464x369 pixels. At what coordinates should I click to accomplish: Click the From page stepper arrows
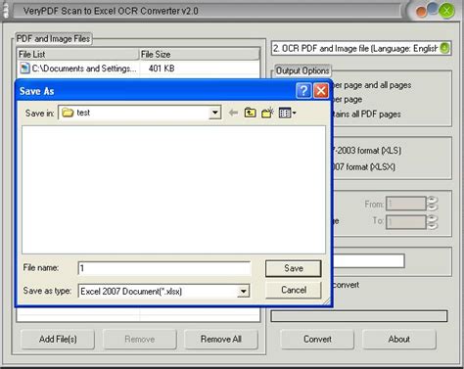[x=433, y=204]
